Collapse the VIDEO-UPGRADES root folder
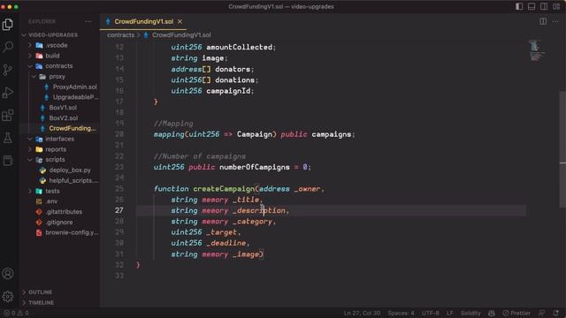The width and height of the screenshot is (566, 318). [53, 35]
